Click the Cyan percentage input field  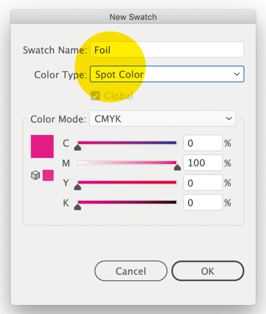203,143
